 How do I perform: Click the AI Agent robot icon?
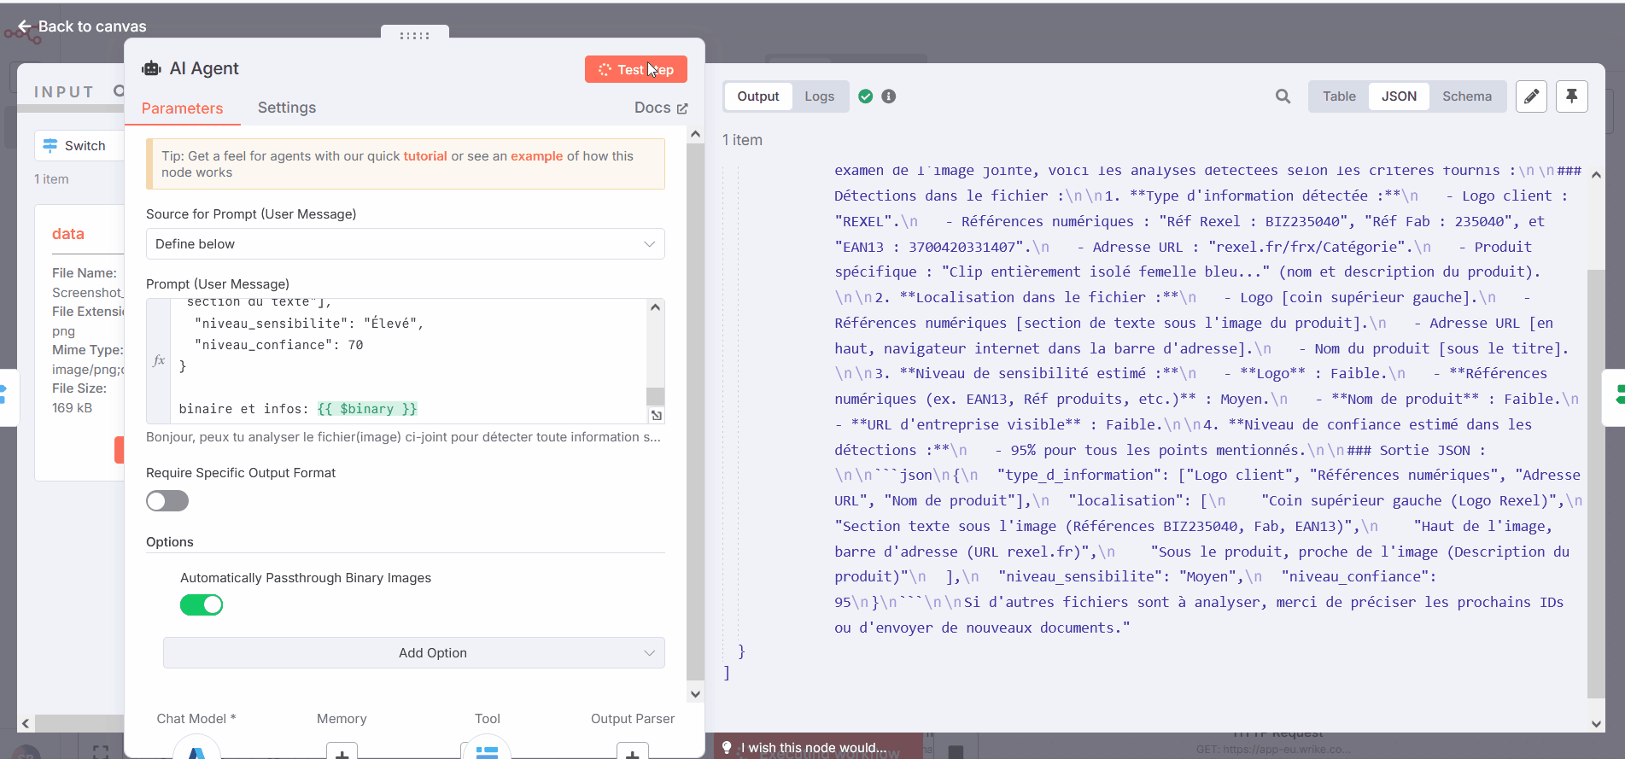pyautogui.click(x=151, y=68)
